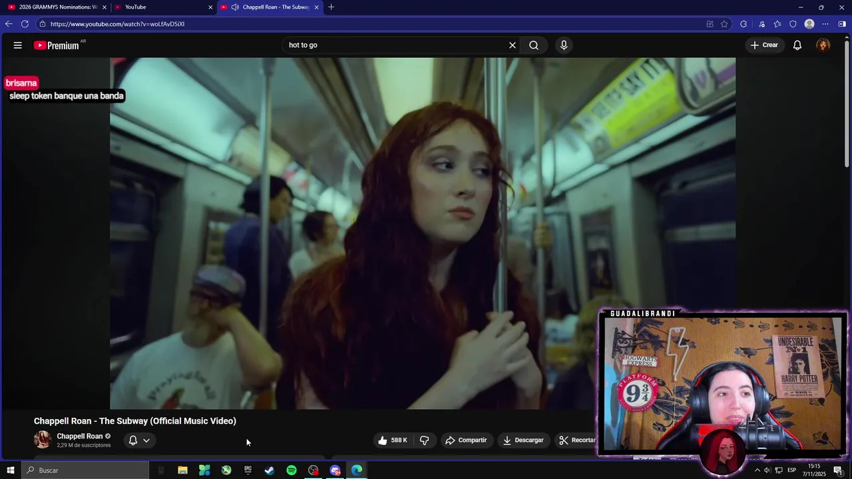Download the video with Descargar

[523, 440]
